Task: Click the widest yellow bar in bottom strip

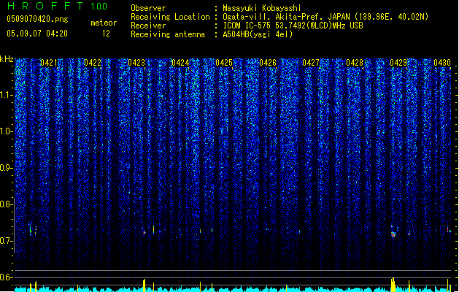Action: (393, 285)
